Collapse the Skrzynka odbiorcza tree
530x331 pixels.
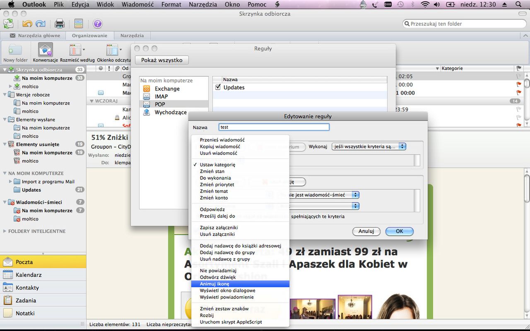[5, 70]
